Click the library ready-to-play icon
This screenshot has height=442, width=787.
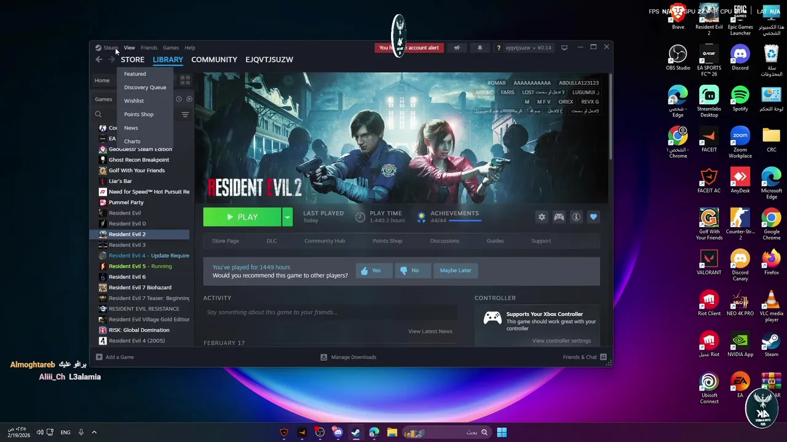(x=189, y=99)
